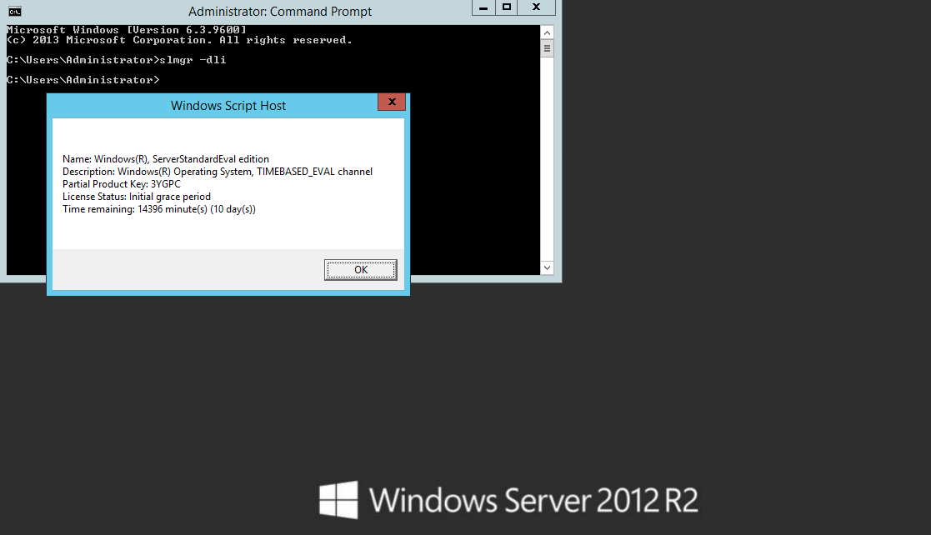The image size is (931, 535).
Task: Click the ServerStandardEval edition name line
Action: tap(166, 159)
